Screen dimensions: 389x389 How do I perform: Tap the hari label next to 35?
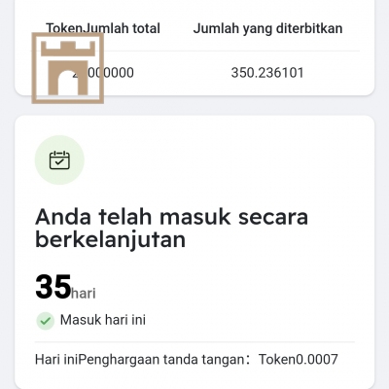[84, 294]
